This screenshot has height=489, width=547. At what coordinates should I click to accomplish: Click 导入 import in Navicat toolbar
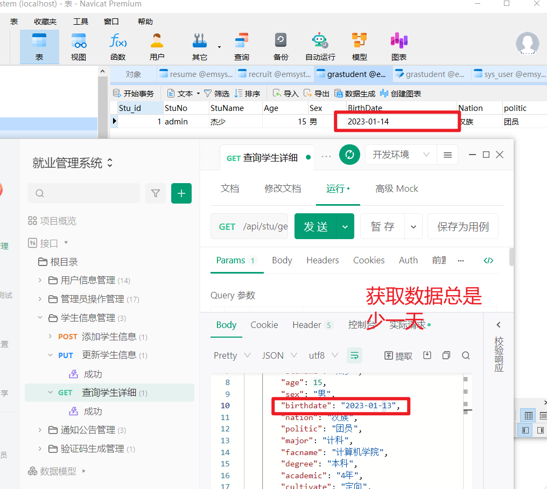coord(286,94)
